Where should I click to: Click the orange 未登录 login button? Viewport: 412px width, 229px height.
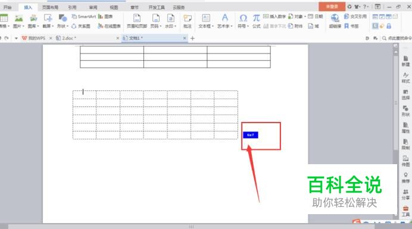point(332,7)
